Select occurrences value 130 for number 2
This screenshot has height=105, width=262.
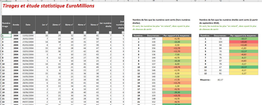(x=154, y=42)
